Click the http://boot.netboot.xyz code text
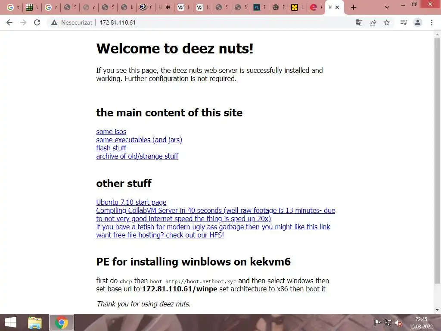The width and height of the screenshot is (441, 331). point(201,281)
